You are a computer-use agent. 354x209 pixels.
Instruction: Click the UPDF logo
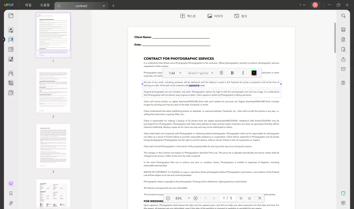tap(9, 5)
